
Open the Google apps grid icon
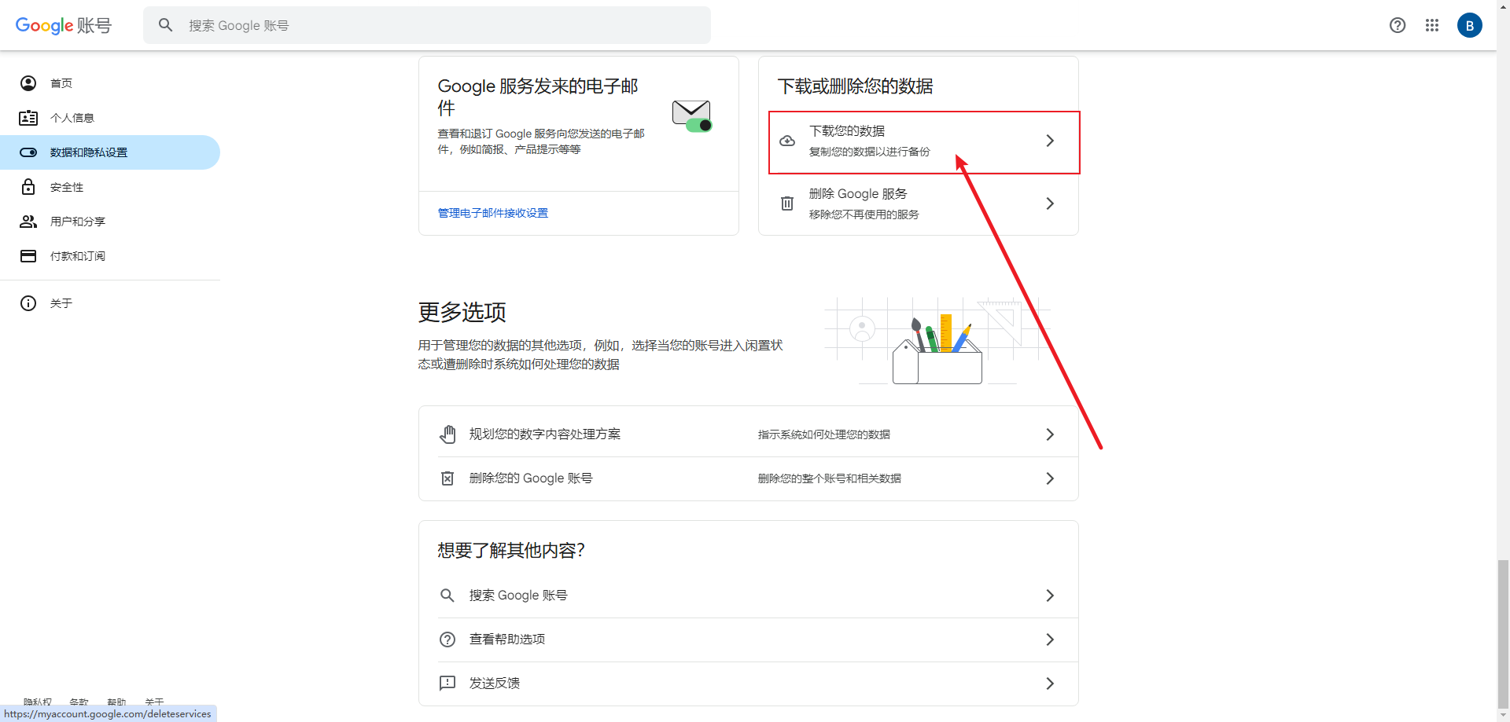[x=1432, y=25]
